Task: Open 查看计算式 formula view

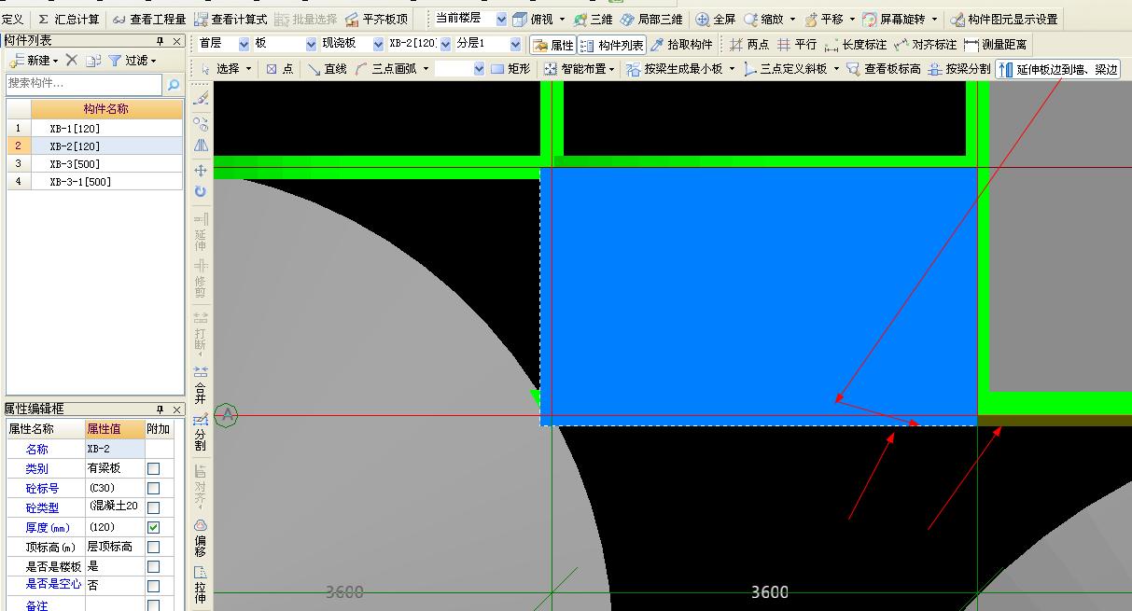Action: (x=231, y=19)
